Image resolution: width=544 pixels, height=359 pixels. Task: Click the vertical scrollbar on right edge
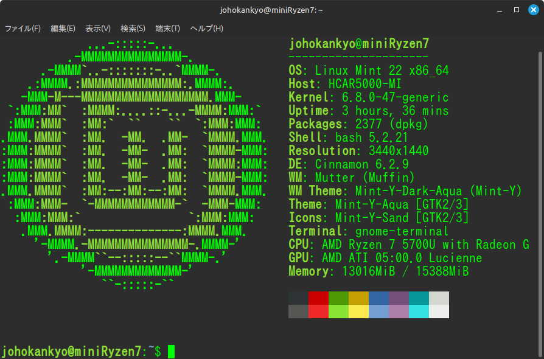click(x=540, y=183)
